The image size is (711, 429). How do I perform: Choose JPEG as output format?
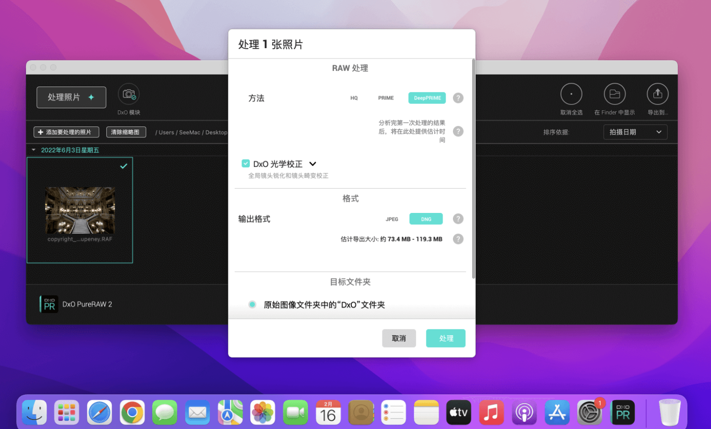(x=392, y=219)
